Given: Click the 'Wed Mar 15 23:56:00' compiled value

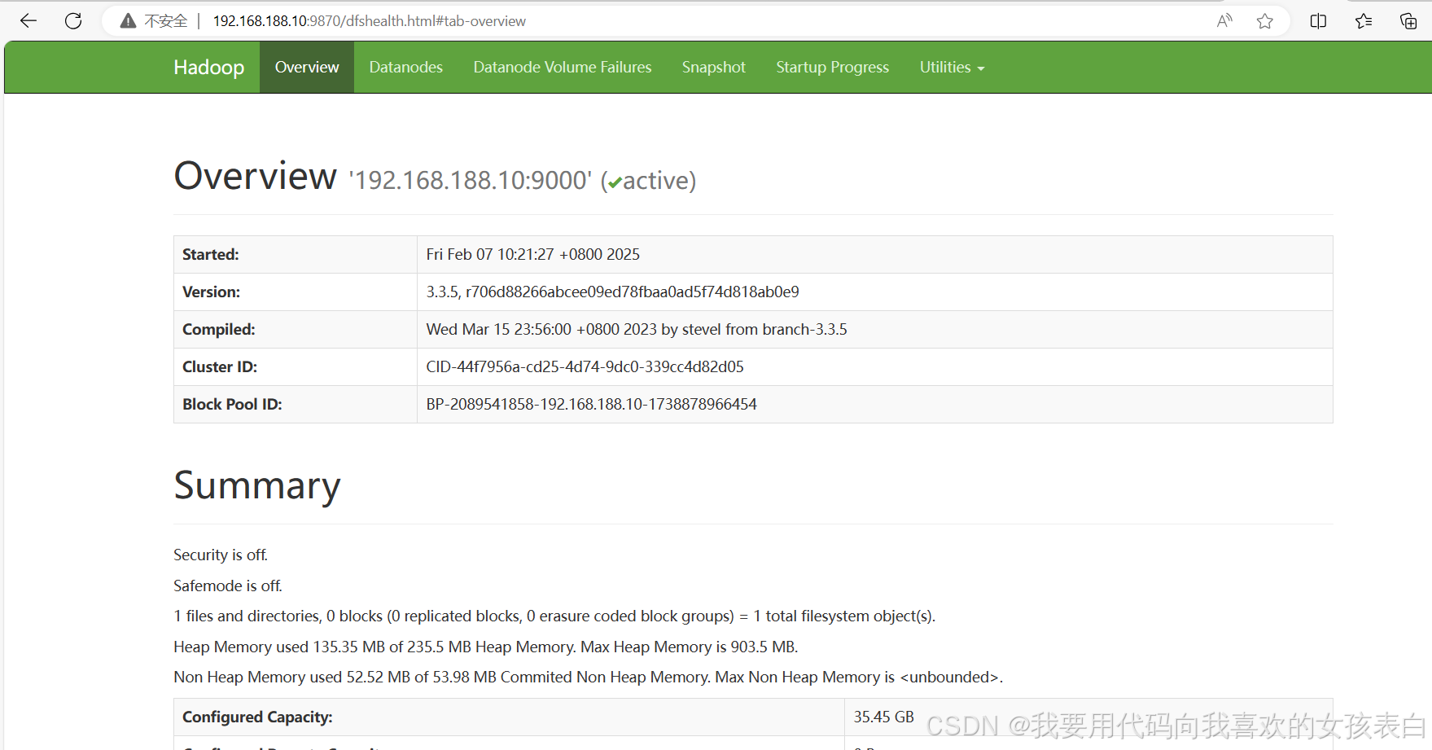Looking at the screenshot, I should click(x=637, y=330).
